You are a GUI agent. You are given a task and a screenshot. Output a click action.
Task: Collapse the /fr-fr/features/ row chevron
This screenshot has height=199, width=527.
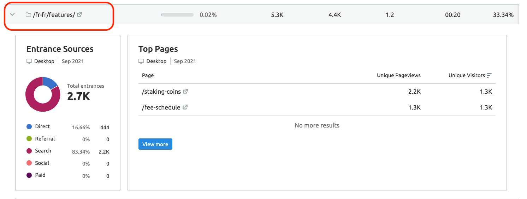[x=13, y=14]
